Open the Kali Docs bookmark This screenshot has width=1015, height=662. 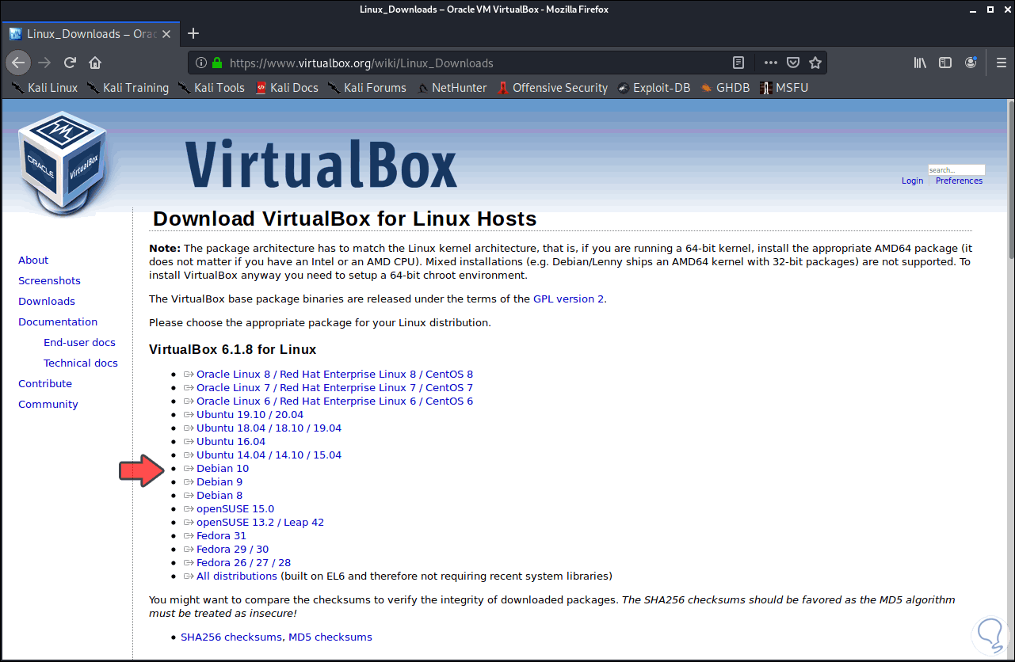pos(286,88)
